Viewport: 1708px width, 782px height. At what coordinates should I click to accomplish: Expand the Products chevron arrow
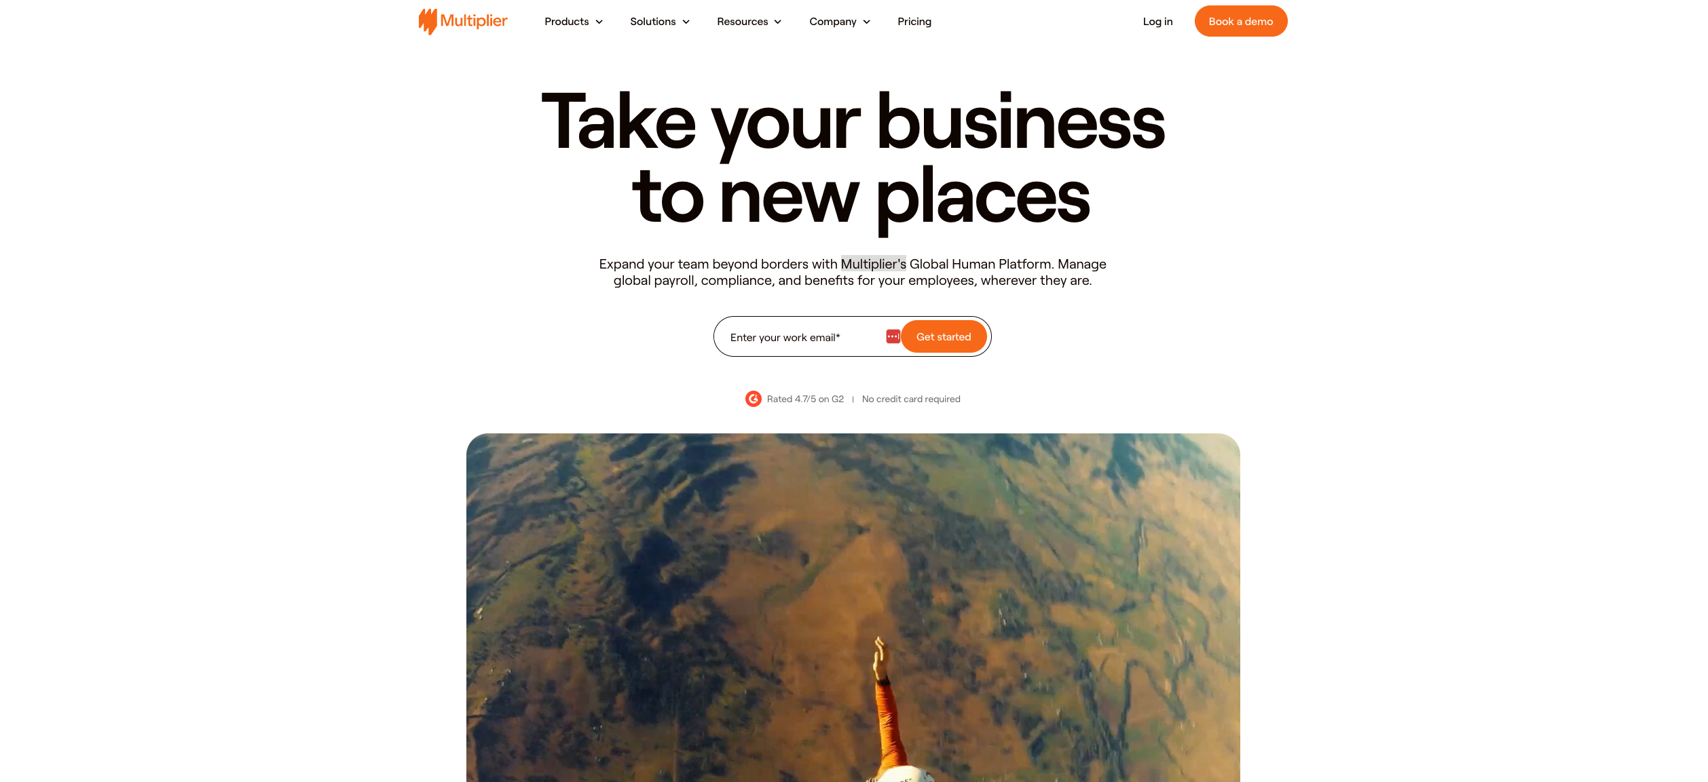pos(599,22)
